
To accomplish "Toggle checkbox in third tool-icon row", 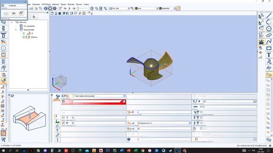I will (201, 123).
